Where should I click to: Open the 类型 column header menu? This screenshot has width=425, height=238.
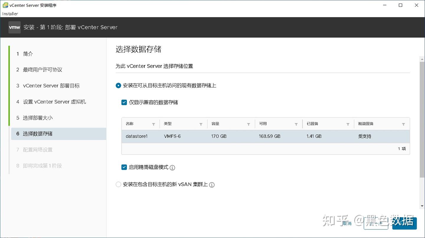[x=167, y=124]
